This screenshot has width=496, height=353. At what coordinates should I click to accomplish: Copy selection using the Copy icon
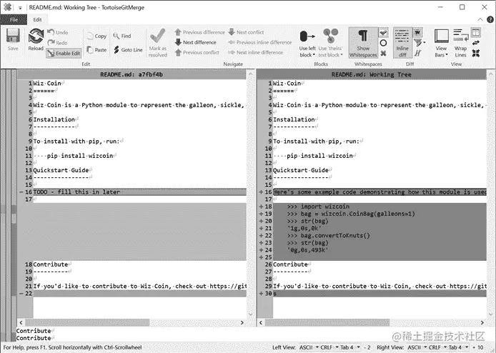[x=90, y=36]
